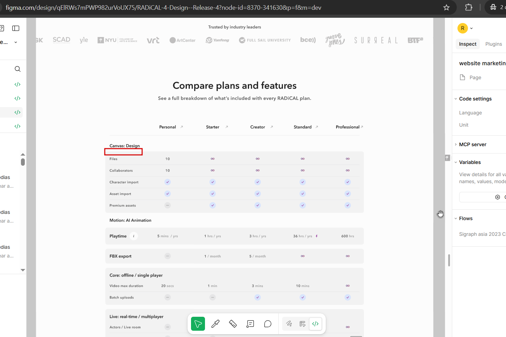Click the Standard plan arrow link
506x337 pixels.
point(317,127)
